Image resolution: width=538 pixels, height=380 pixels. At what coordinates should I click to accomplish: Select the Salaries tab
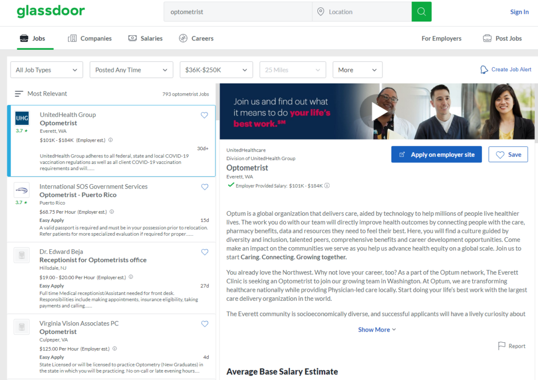(x=146, y=38)
